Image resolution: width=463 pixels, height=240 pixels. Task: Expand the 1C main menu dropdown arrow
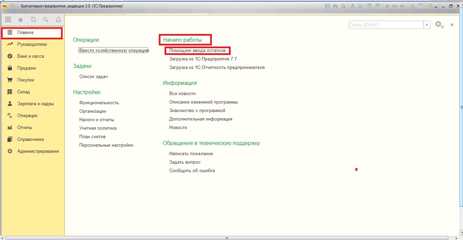[x=13, y=6]
